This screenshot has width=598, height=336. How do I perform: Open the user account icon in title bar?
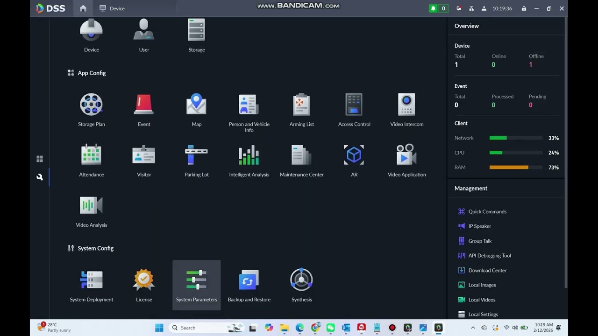pos(484,8)
